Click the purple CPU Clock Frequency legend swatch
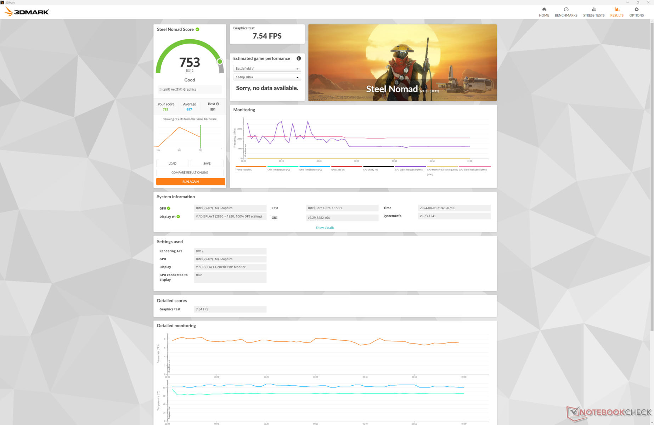This screenshot has width=654, height=425. coord(410,166)
